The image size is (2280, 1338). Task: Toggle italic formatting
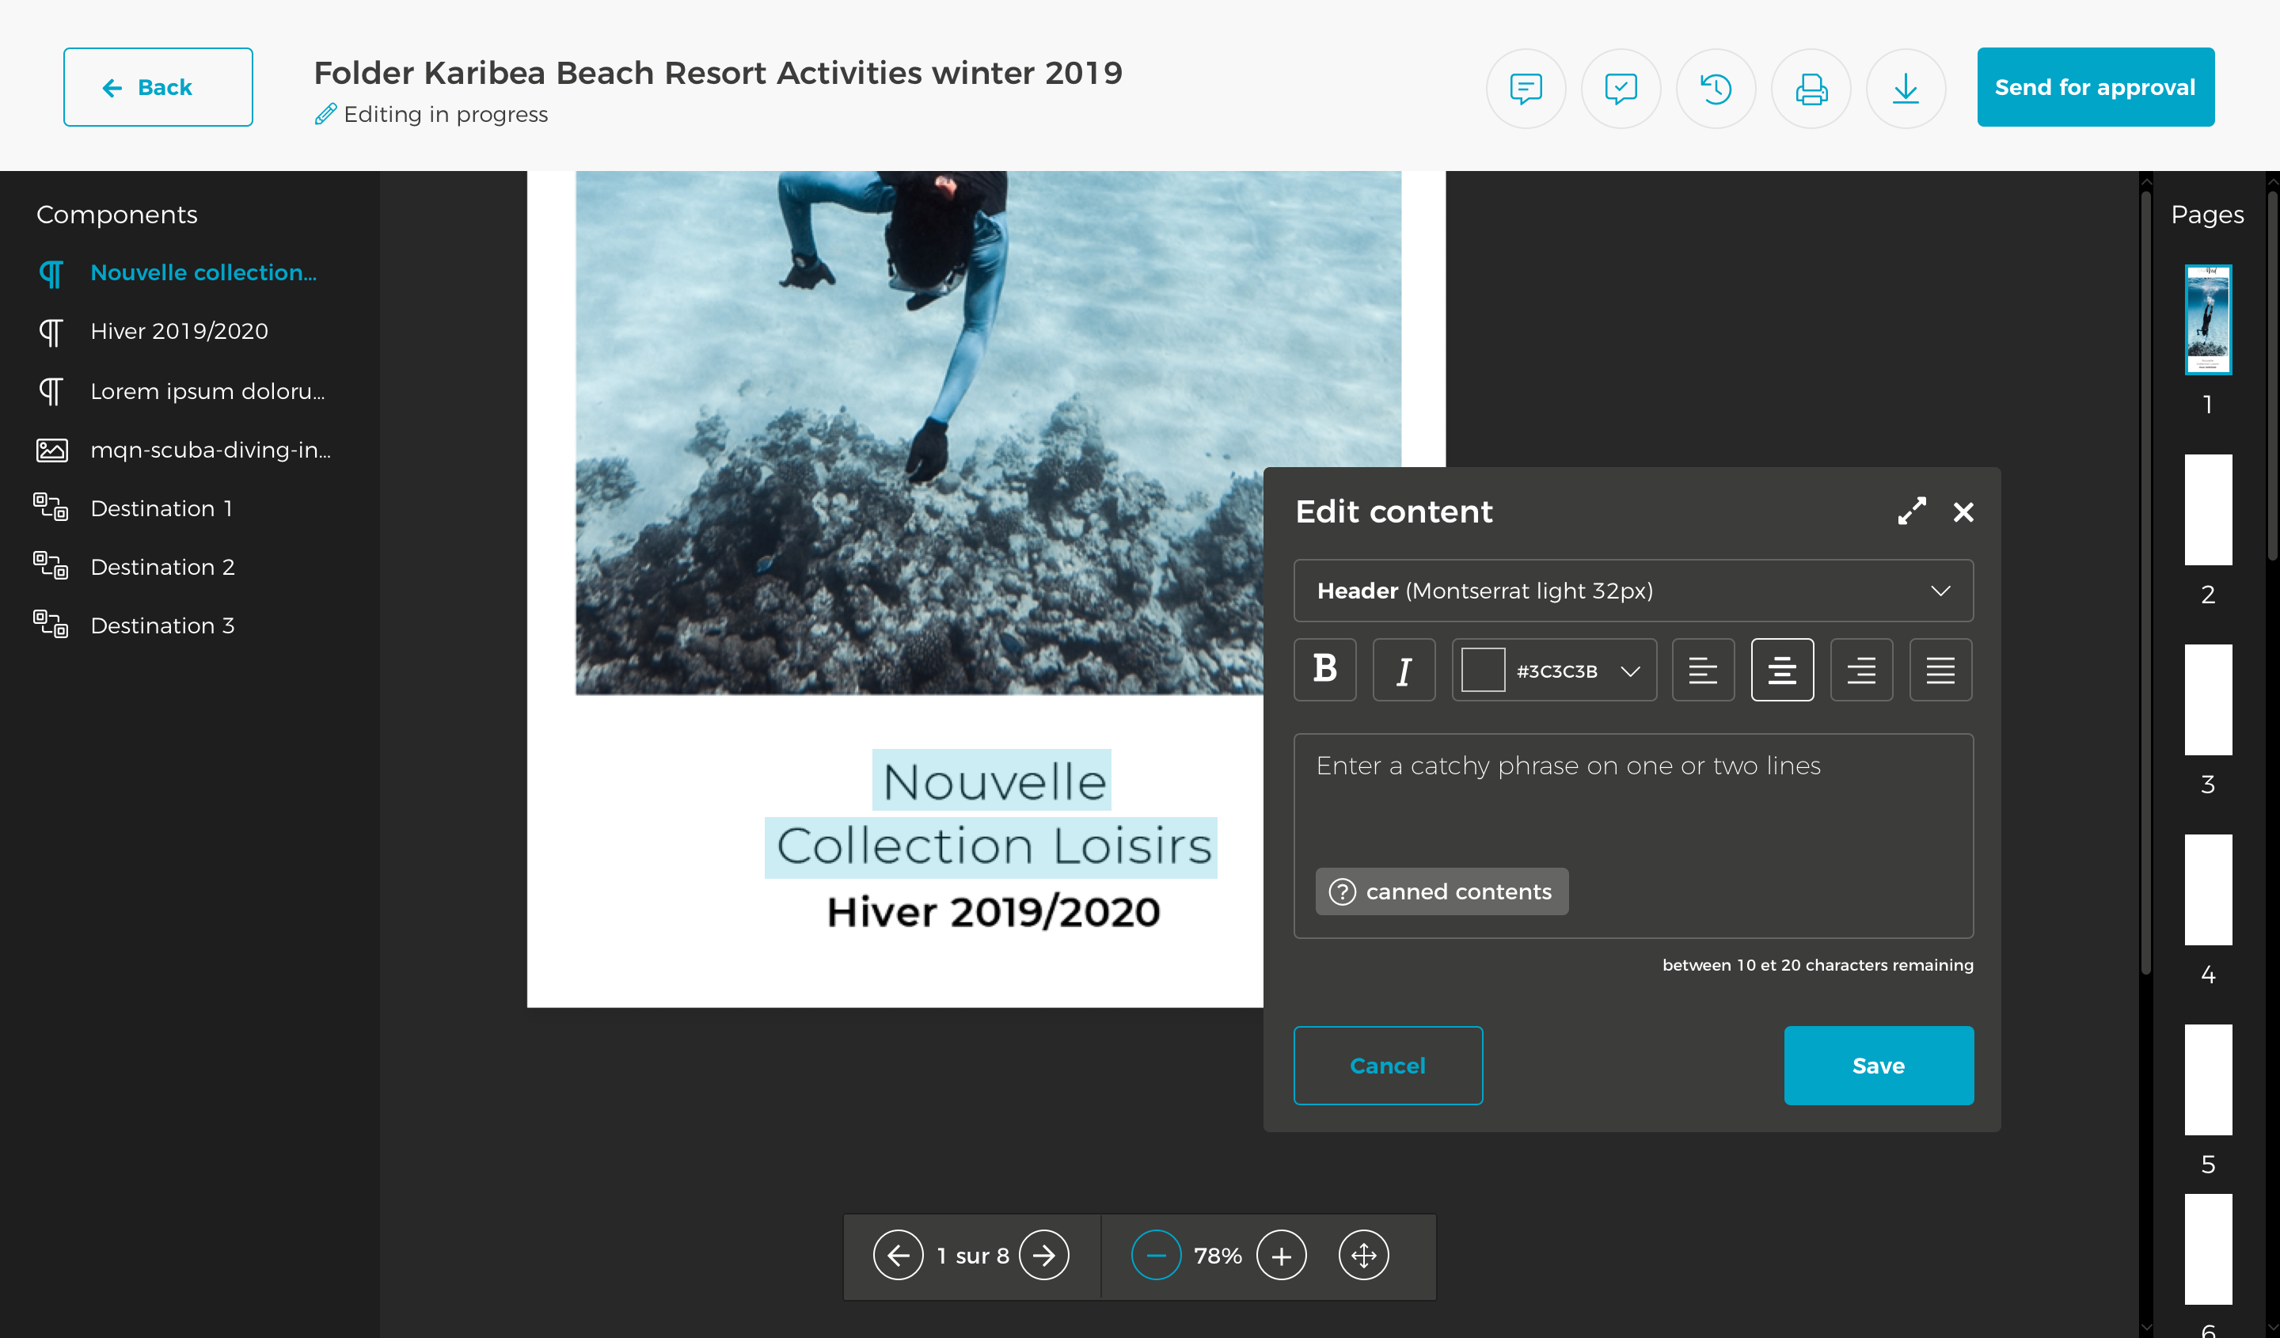point(1404,670)
